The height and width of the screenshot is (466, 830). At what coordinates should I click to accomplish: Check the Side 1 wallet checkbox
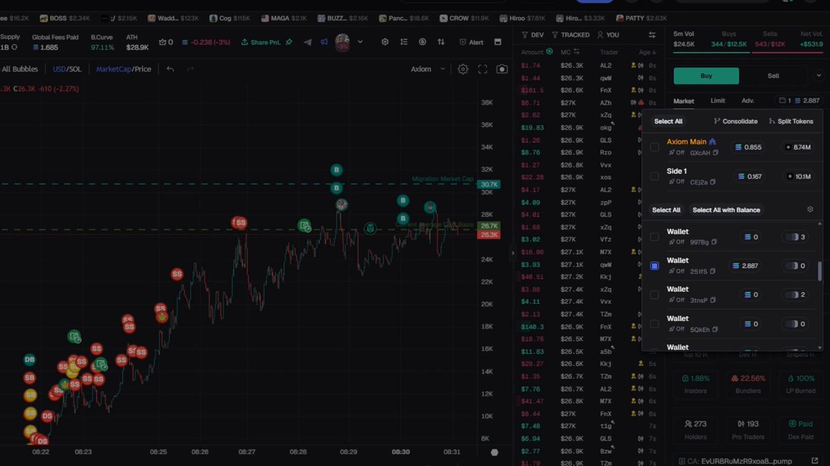click(654, 177)
